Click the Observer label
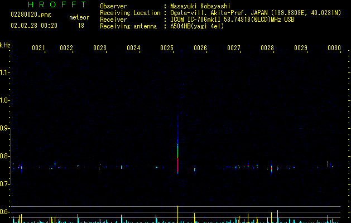The height and width of the screenshot is (223, 351). pyautogui.click(x=113, y=6)
